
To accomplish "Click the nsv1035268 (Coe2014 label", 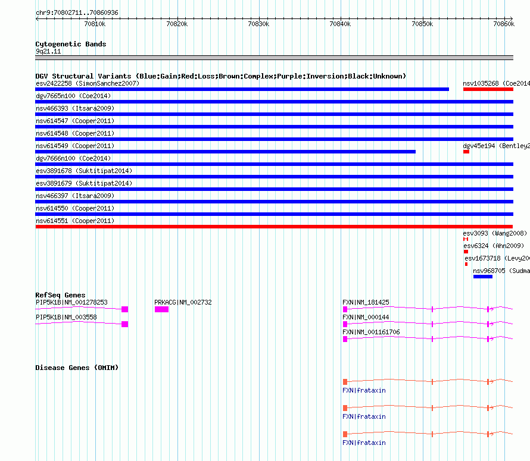I will (496, 83).
